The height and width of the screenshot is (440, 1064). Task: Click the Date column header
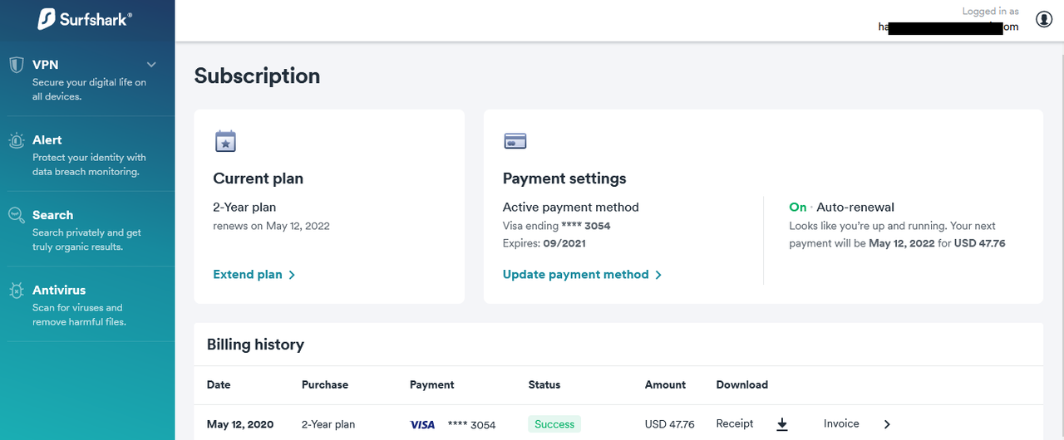[219, 385]
